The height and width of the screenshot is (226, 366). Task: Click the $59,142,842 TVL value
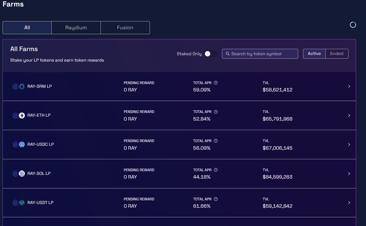[x=277, y=206]
